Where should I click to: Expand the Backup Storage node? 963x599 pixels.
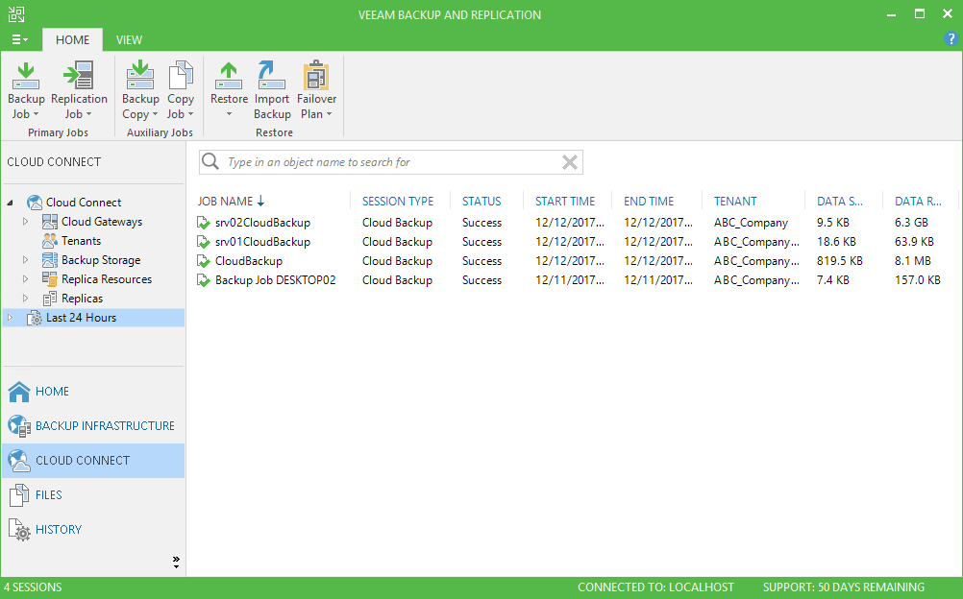(25, 260)
